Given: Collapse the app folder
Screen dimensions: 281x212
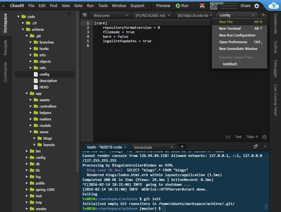Looking at the screenshot, I should coord(27,94).
